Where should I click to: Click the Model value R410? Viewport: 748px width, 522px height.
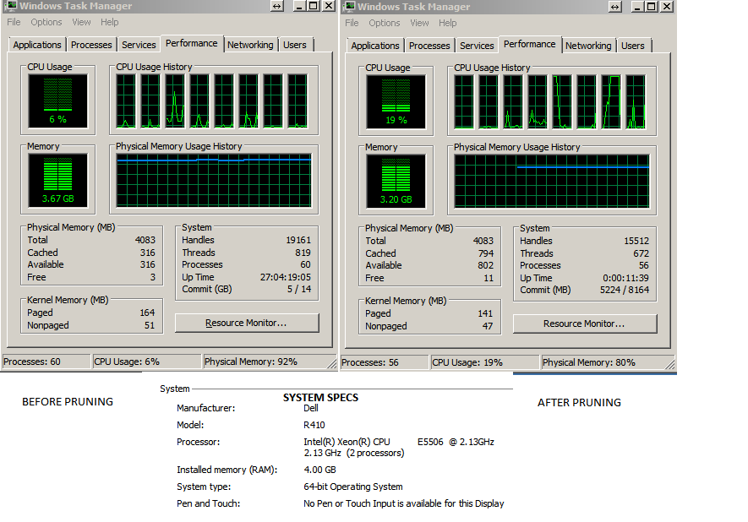click(314, 425)
